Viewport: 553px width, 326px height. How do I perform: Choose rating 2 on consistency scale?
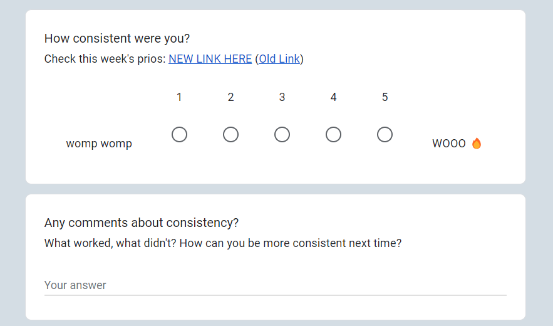230,135
